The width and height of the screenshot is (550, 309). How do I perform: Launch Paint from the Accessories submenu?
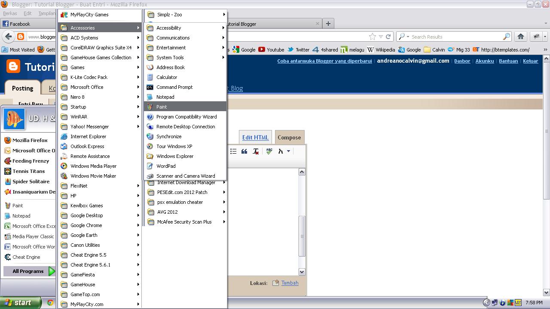point(185,107)
